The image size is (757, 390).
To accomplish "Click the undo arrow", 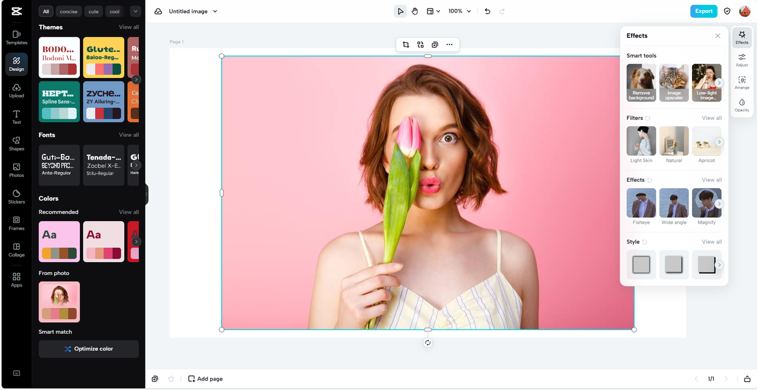I will 487,11.
